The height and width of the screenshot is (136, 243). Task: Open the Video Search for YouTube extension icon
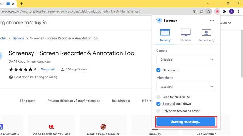(51, 127)
